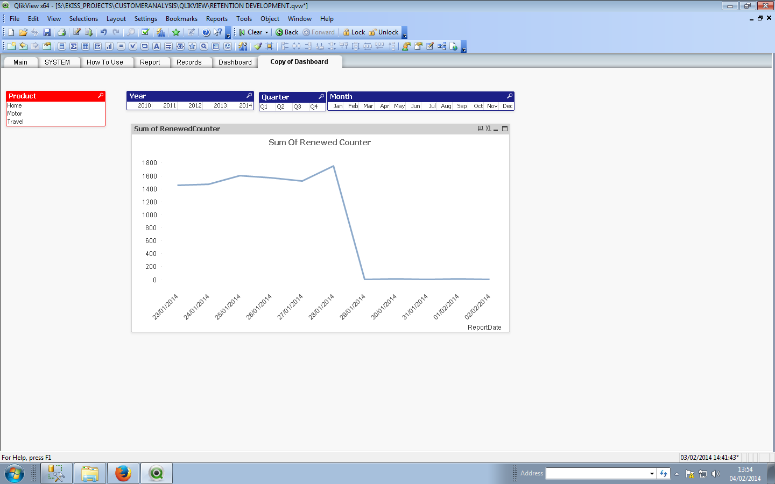
Task: Create a chart with bar chart icon
Action: coord(109,46)
